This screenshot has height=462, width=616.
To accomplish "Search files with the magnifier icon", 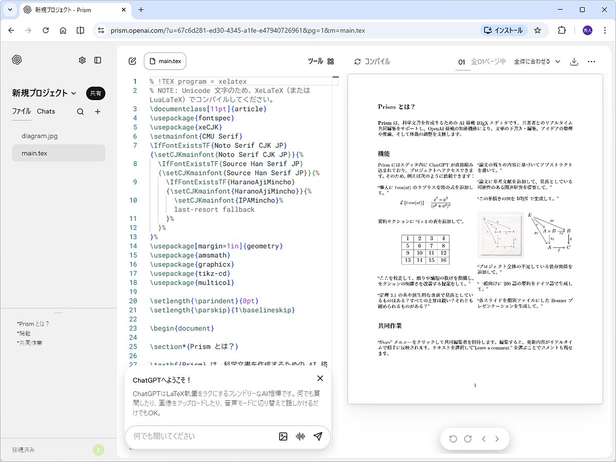I will [x=80, y=111].
